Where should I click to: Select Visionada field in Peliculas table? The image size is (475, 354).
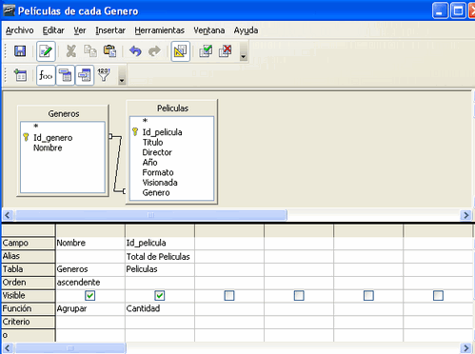(x=160, y=183)
